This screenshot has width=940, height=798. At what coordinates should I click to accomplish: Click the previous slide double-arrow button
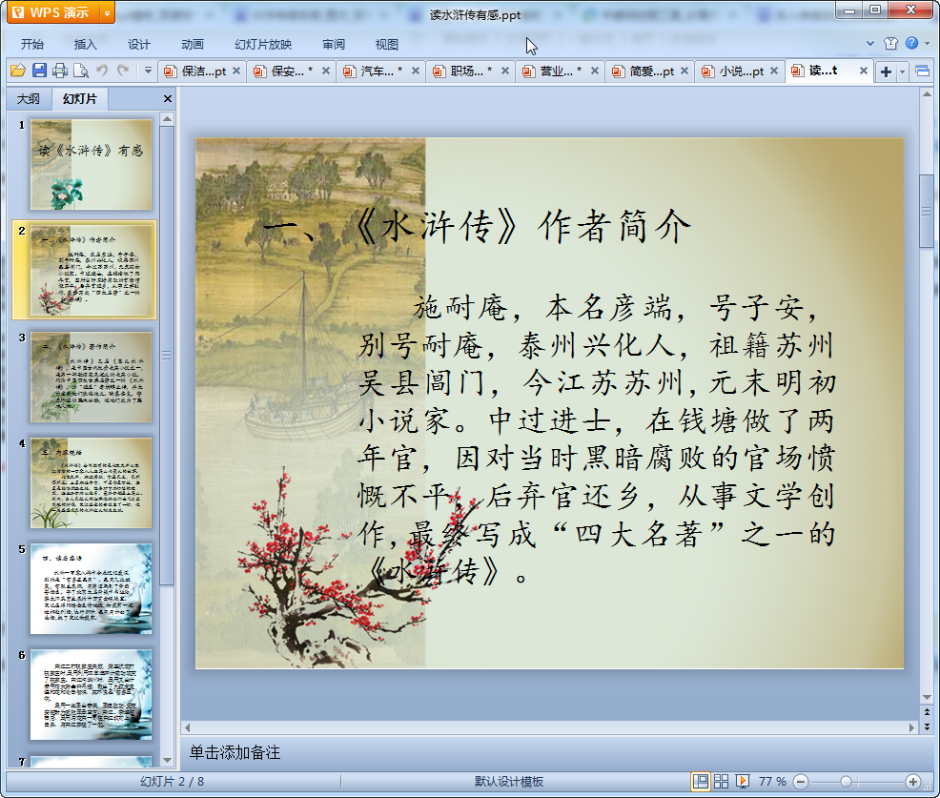click(927, 712)
